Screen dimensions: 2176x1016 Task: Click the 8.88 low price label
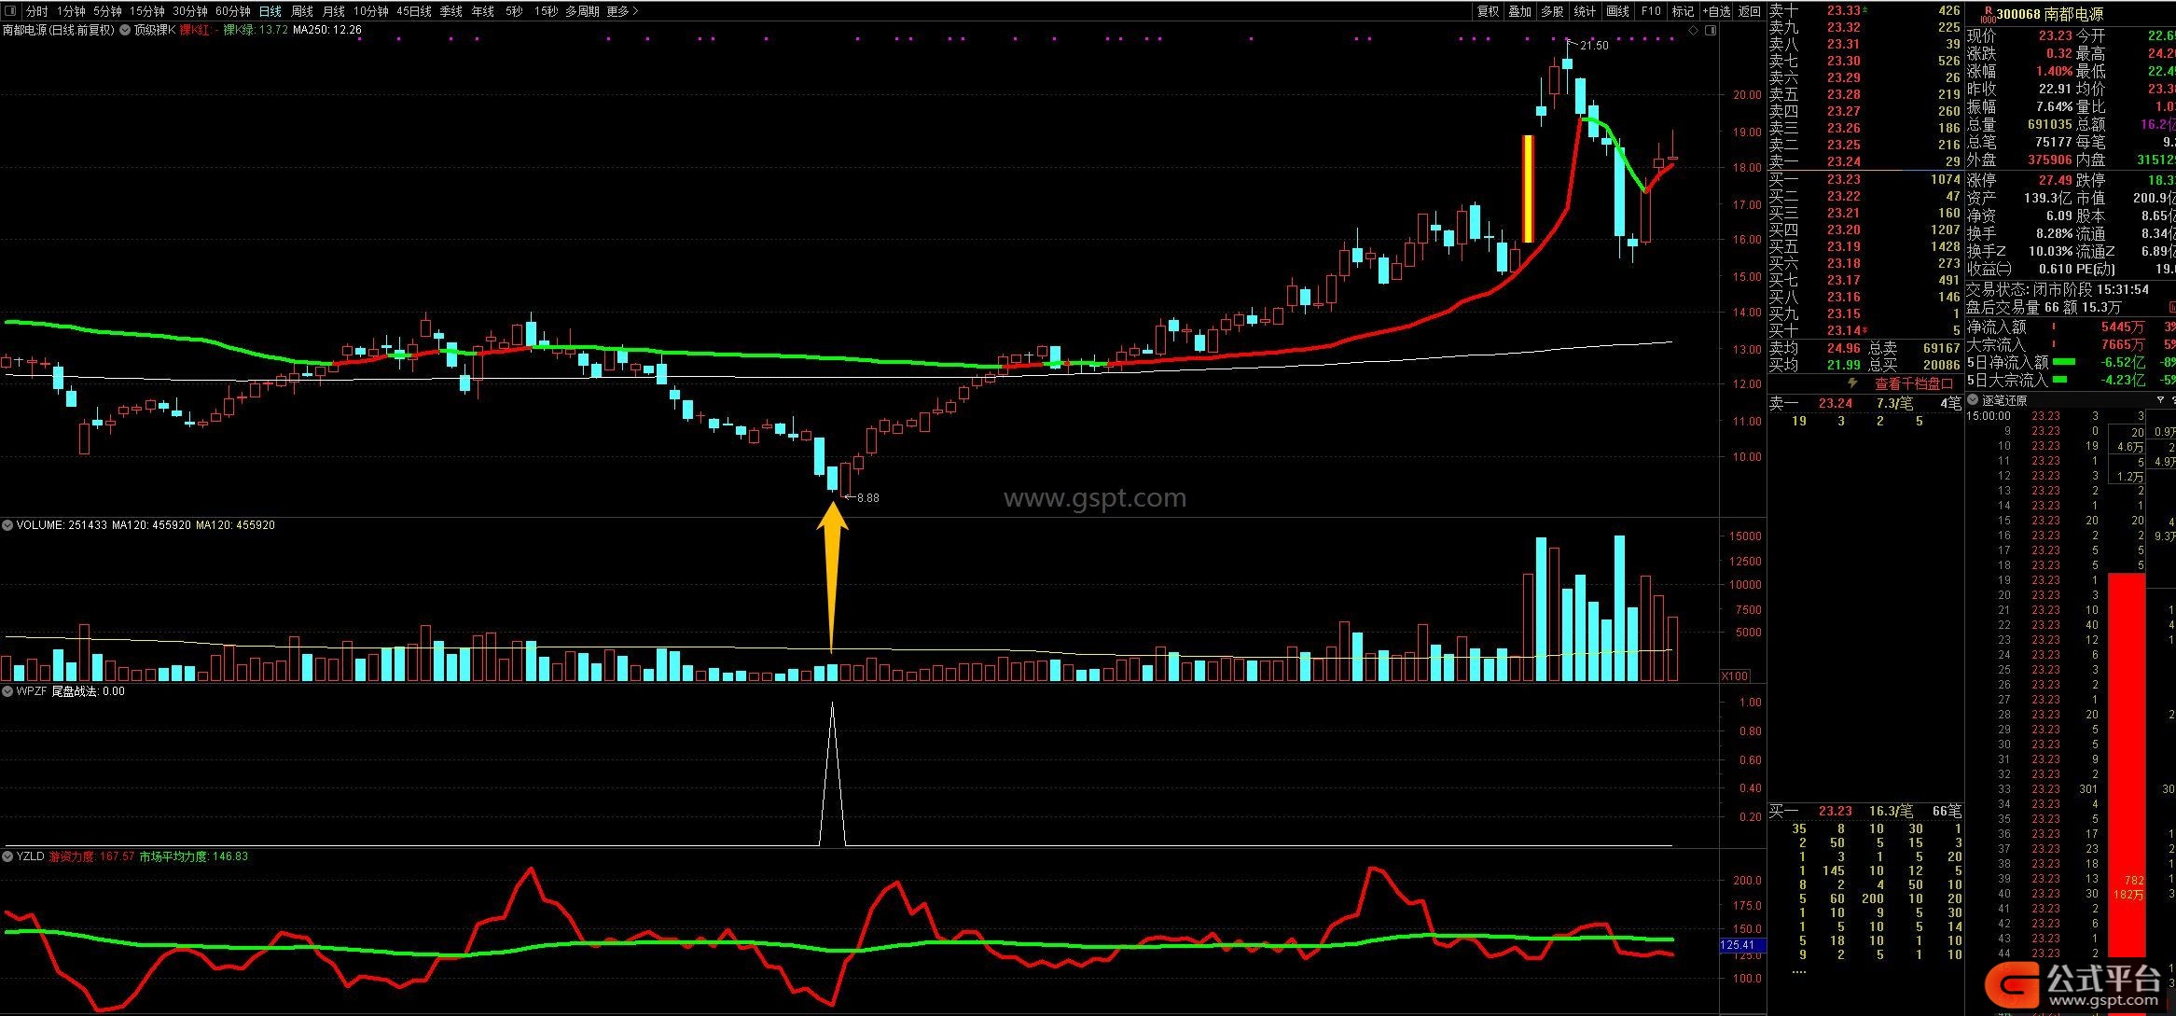[867, 497]
